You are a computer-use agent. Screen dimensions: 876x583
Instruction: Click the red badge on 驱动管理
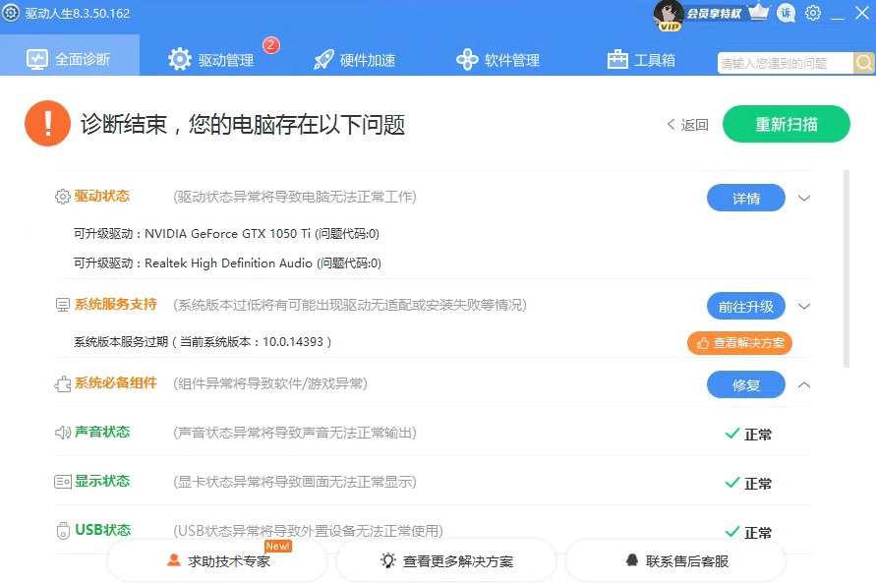[271, 44]
